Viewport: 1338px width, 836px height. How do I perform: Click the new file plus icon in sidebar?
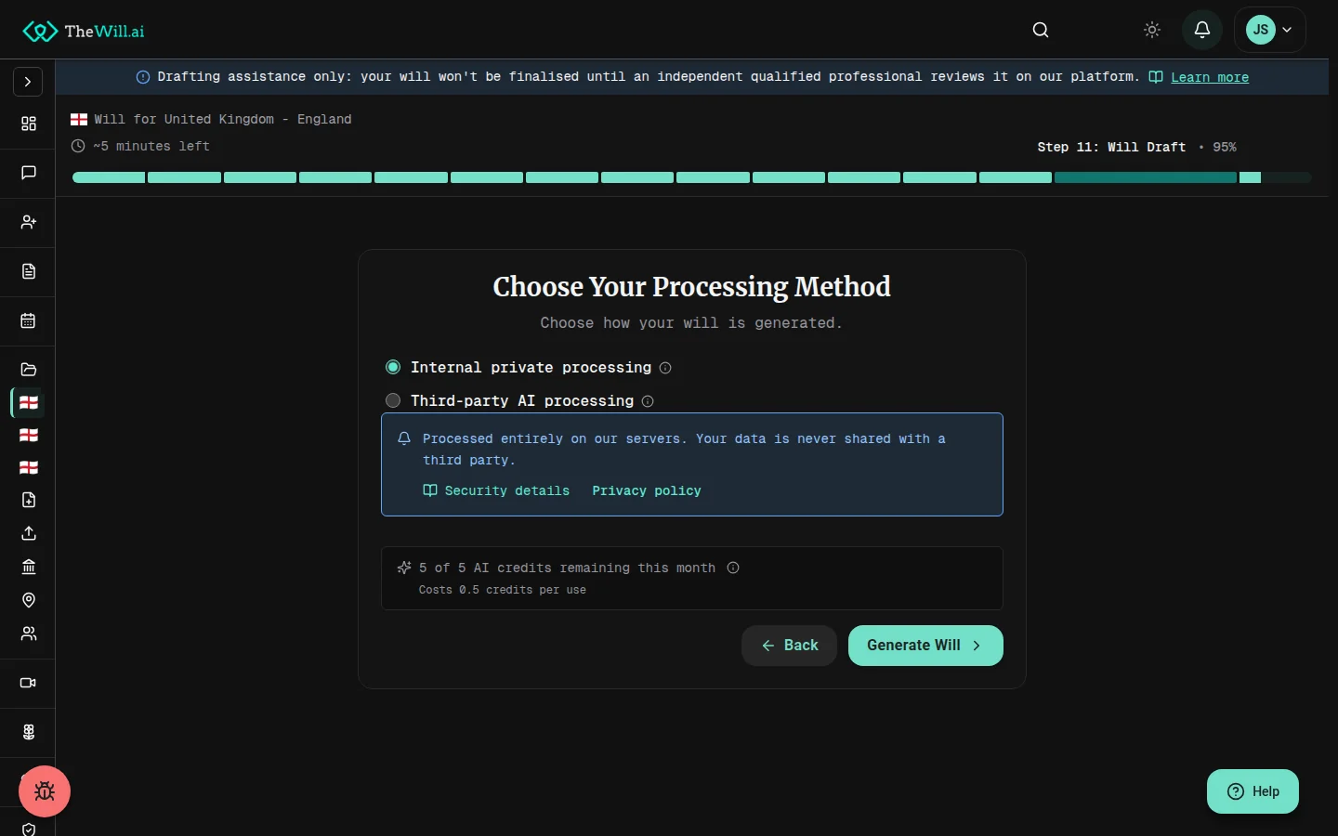click(29, 500)
